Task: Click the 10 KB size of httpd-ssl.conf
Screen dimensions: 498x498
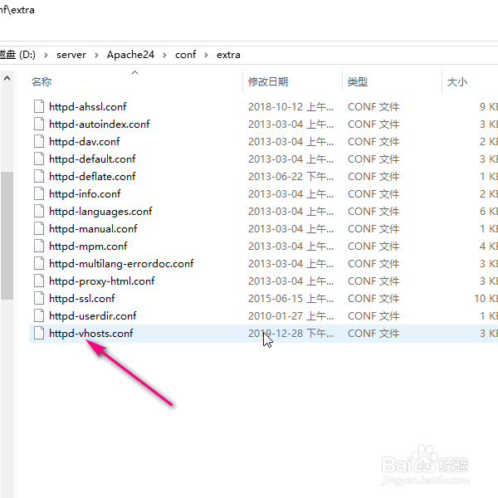Action: point(486,299)
